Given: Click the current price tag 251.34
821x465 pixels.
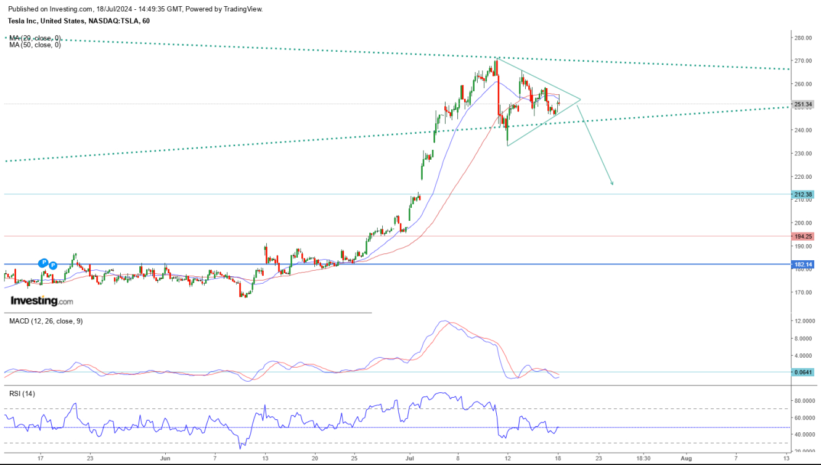Looking at the screenshot, I should (804, 104).
